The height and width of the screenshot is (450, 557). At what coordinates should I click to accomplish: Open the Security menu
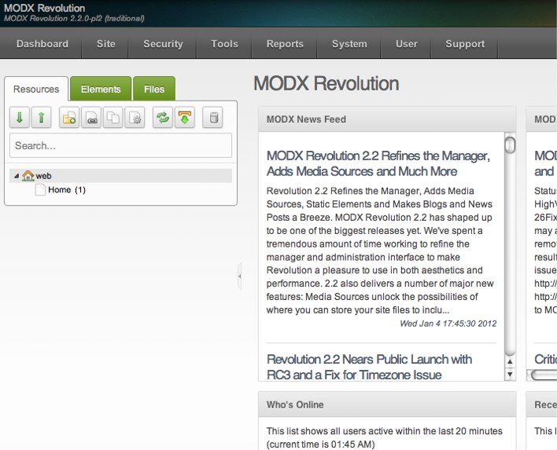click(163, 44)
